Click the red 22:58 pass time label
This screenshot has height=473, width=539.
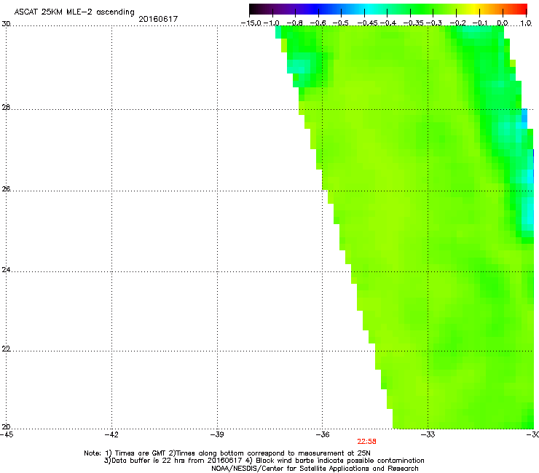(x=366, y=442)
